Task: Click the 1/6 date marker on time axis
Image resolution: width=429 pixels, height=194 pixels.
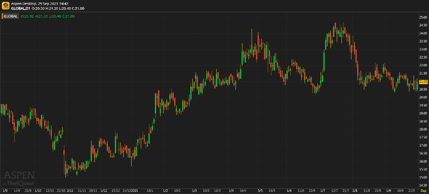Action: [289, 191]
